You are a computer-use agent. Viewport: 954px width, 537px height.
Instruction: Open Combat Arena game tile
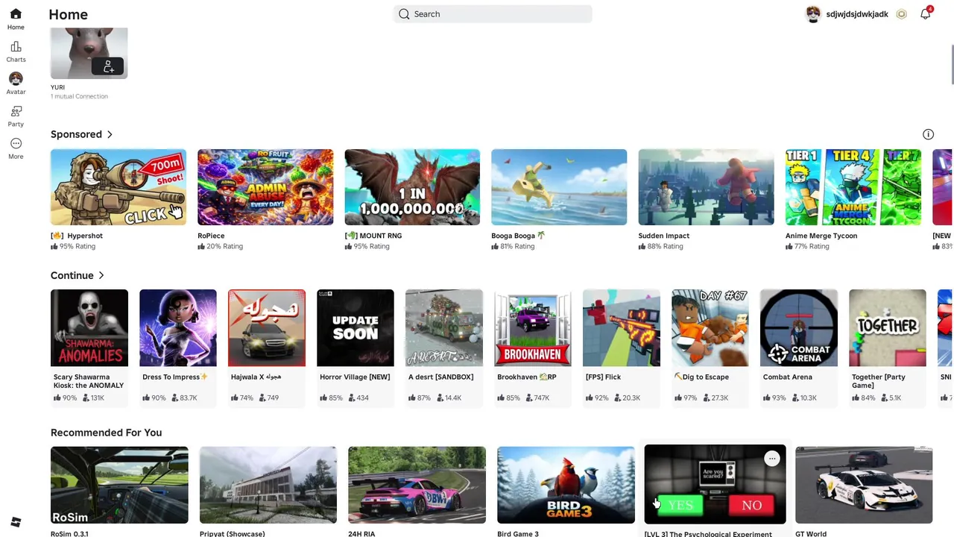(799, 348)
